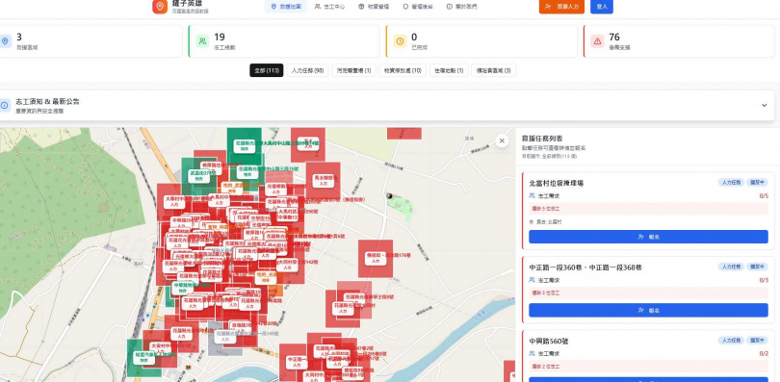Click the stat card showing 19

click(284, 41)
